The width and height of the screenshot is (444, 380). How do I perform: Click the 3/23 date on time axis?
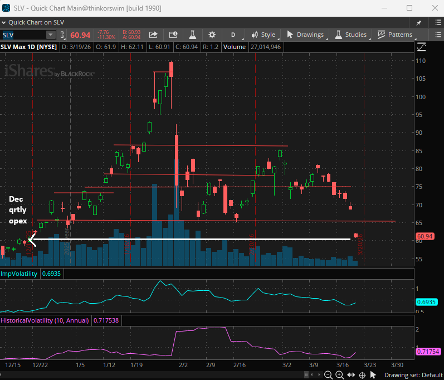(370, 365)
